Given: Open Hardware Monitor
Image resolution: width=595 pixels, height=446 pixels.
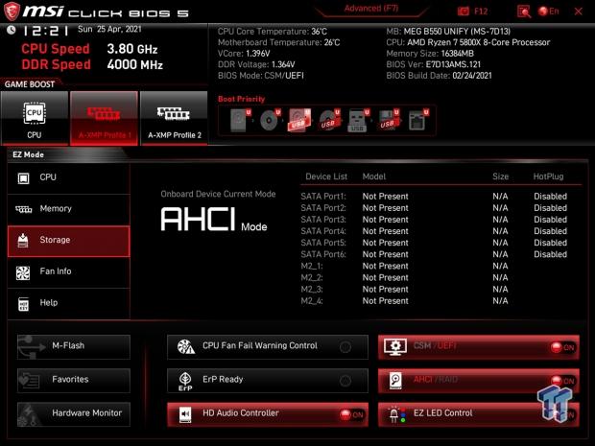Looking at the screenshot, I should point(74,414).
